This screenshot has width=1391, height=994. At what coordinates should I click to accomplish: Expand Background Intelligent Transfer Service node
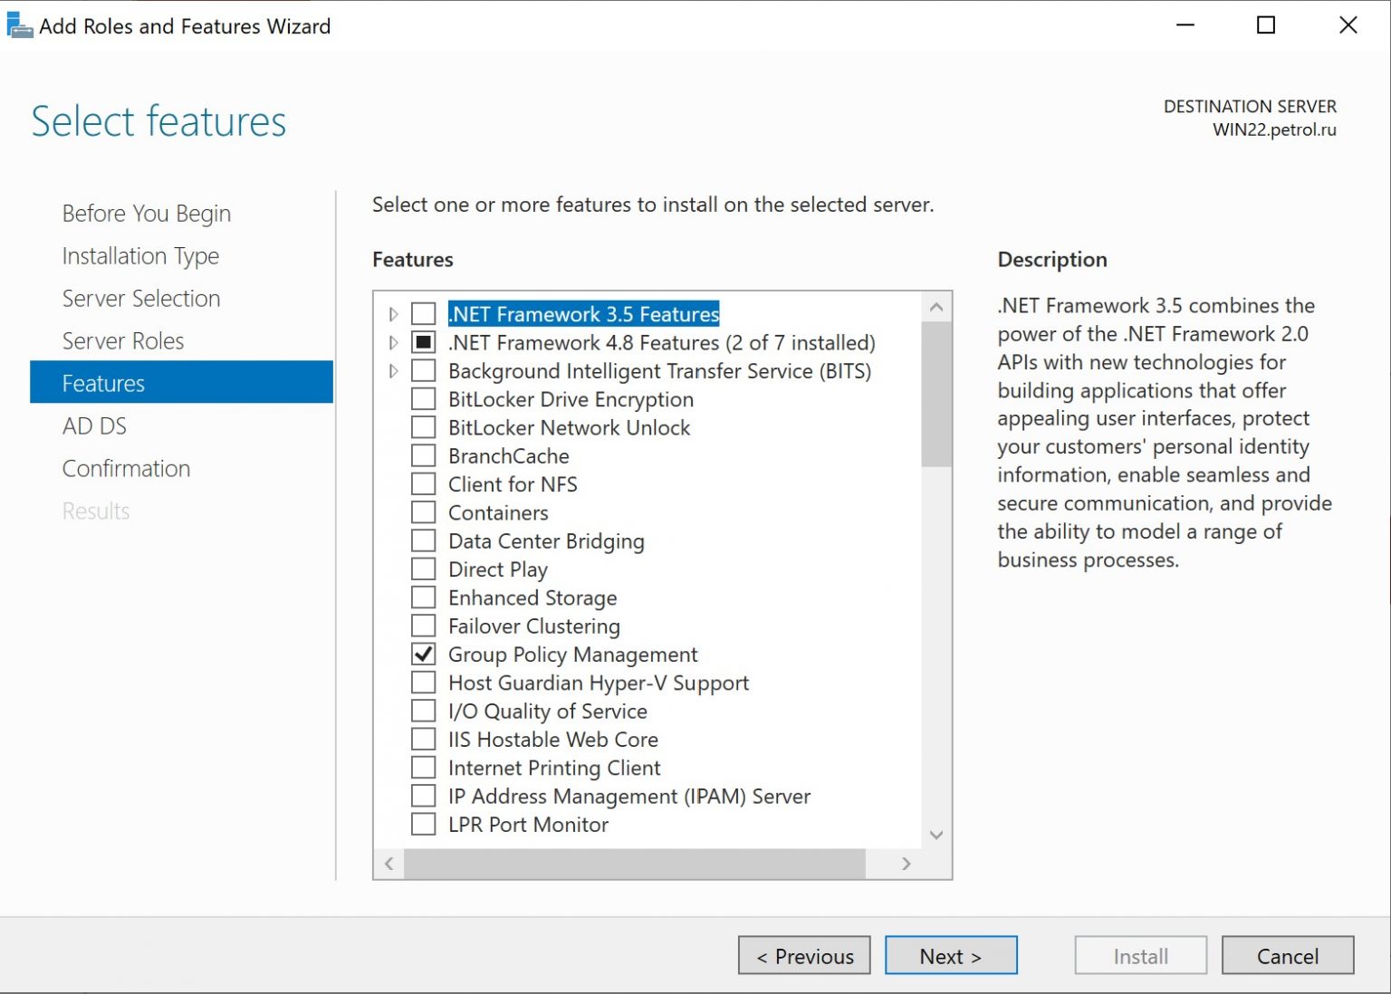point(393,370)
